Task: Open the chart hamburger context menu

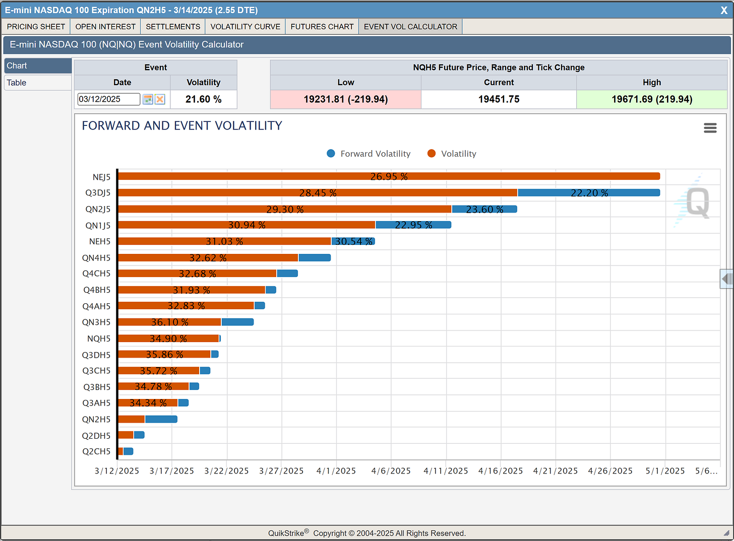Action: coord(710,128)
